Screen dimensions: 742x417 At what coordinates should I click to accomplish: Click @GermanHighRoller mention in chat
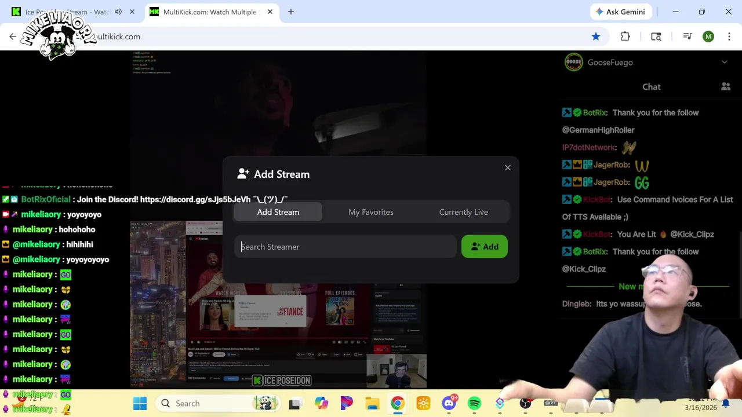[598, 130]
